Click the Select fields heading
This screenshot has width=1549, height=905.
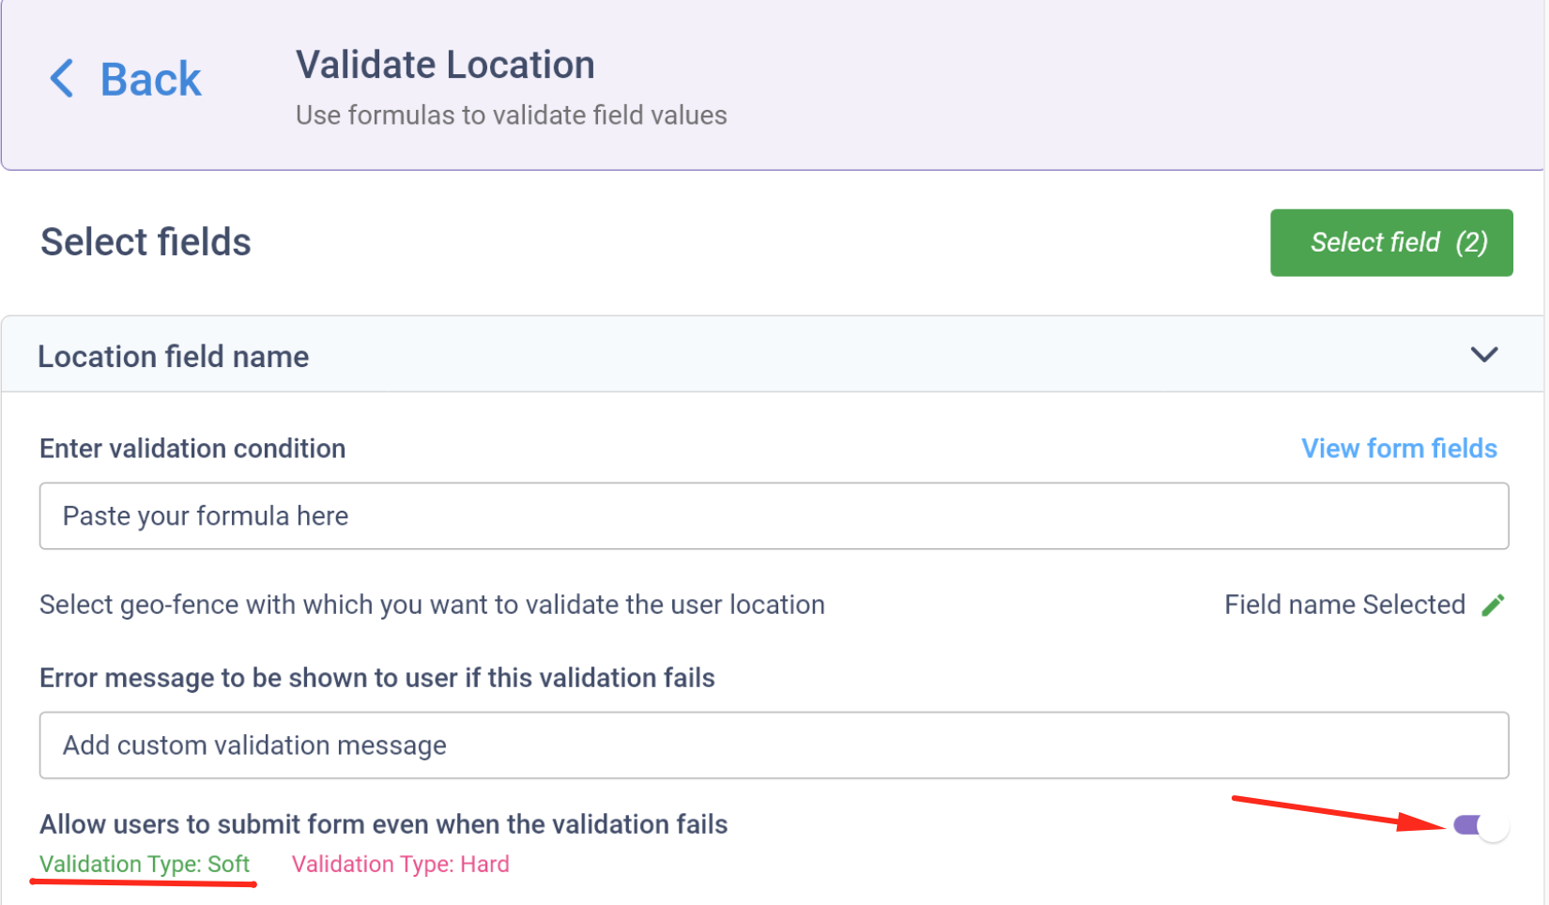click(x=146, y=242)
